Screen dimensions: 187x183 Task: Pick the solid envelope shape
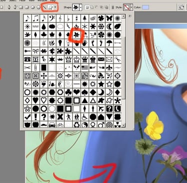click(101, 59)
